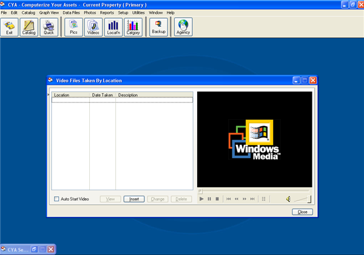Sort by Description column header
Screen dimensions: 364x255
click(x=154, y=95)
